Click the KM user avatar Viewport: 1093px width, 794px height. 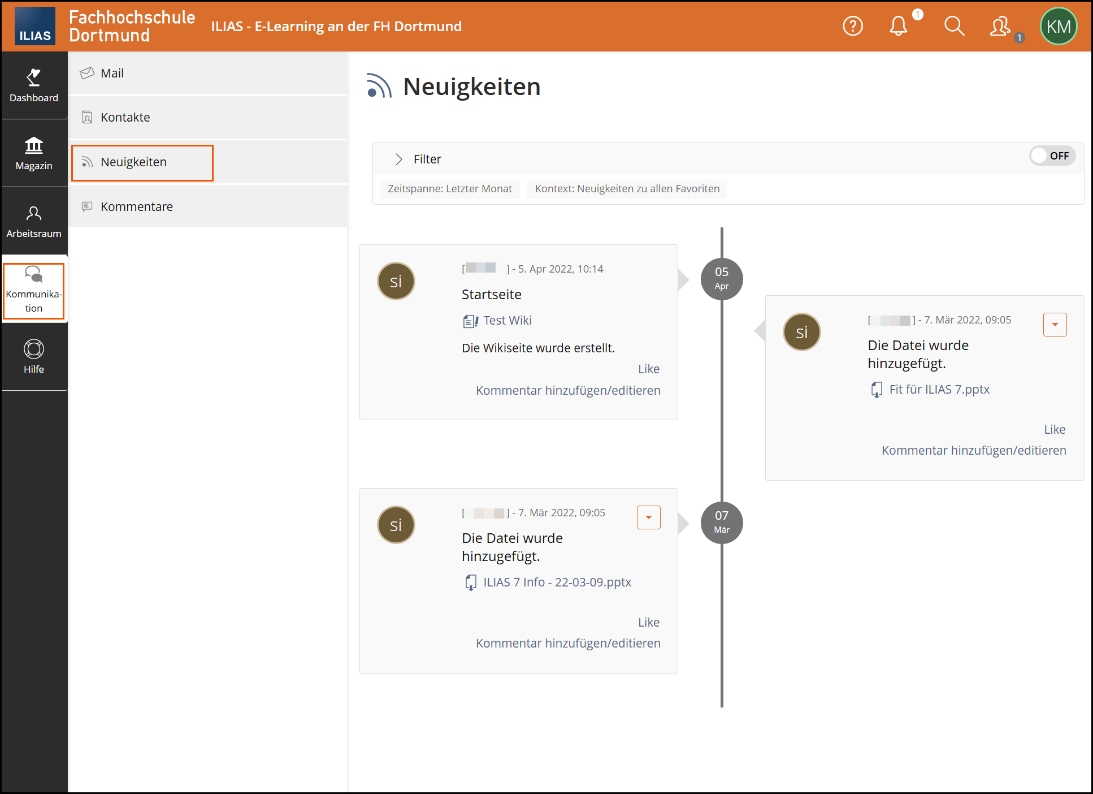coord(1058,26)
